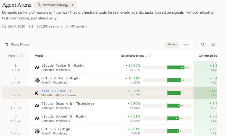Click OpenAI · Proprietary under GPT 5.6 Sol
Screen dimensions: 225x136
pos(54,83)
